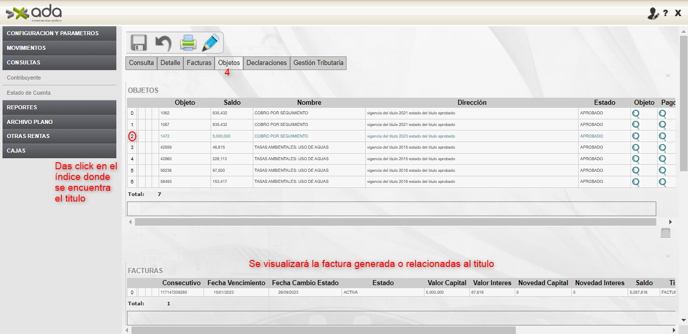Open the Estado de Cuenta link
Image resolution: width=688 pixels, height=334 pixels.
pos(29,93)
